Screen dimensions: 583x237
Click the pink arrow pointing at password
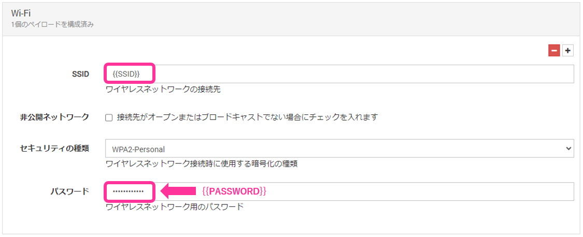coord(178,191)
